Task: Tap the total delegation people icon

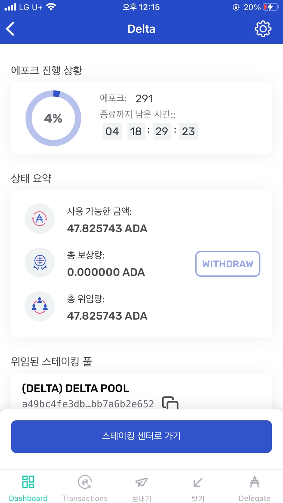Action: (39, 306)
